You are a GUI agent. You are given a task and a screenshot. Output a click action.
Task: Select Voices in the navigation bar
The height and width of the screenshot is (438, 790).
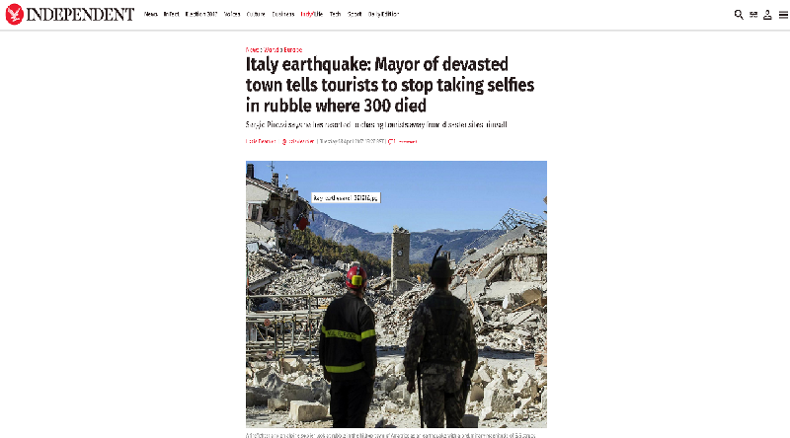232,14
